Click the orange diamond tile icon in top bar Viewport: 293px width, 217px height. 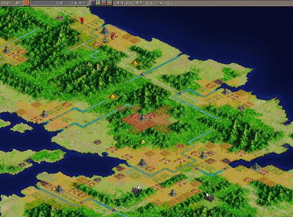pos(110,3)
